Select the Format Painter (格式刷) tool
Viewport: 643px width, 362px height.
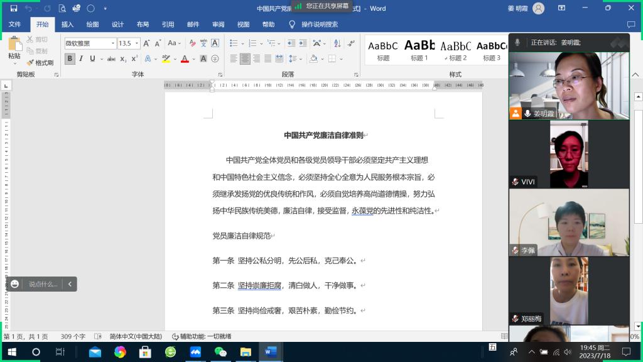40,63
